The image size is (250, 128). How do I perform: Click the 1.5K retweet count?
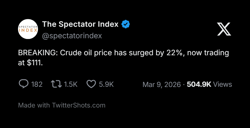(71, 84)
